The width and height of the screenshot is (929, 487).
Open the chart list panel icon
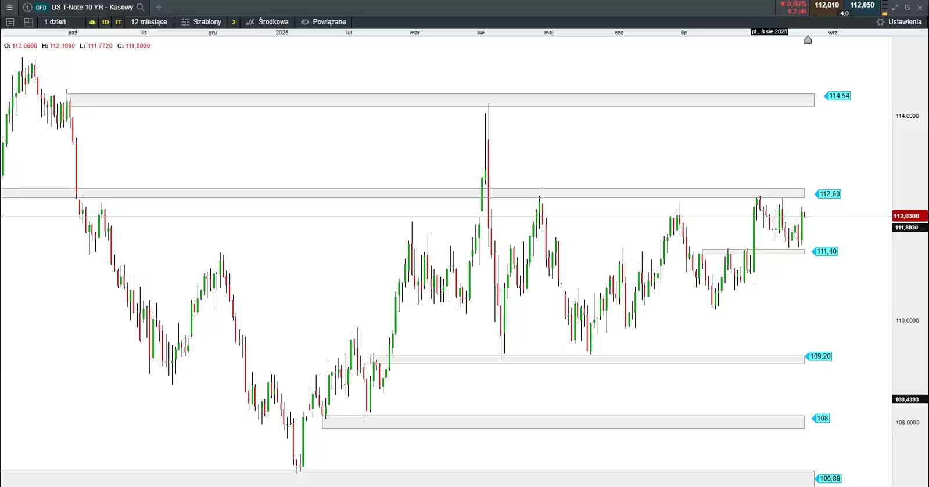click(10, 22)
